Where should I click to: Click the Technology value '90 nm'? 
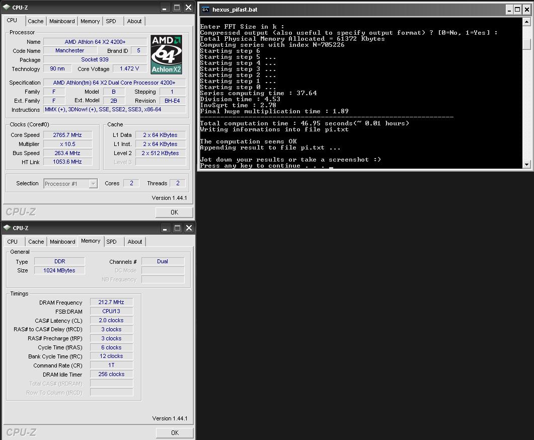tap(57, 68)
